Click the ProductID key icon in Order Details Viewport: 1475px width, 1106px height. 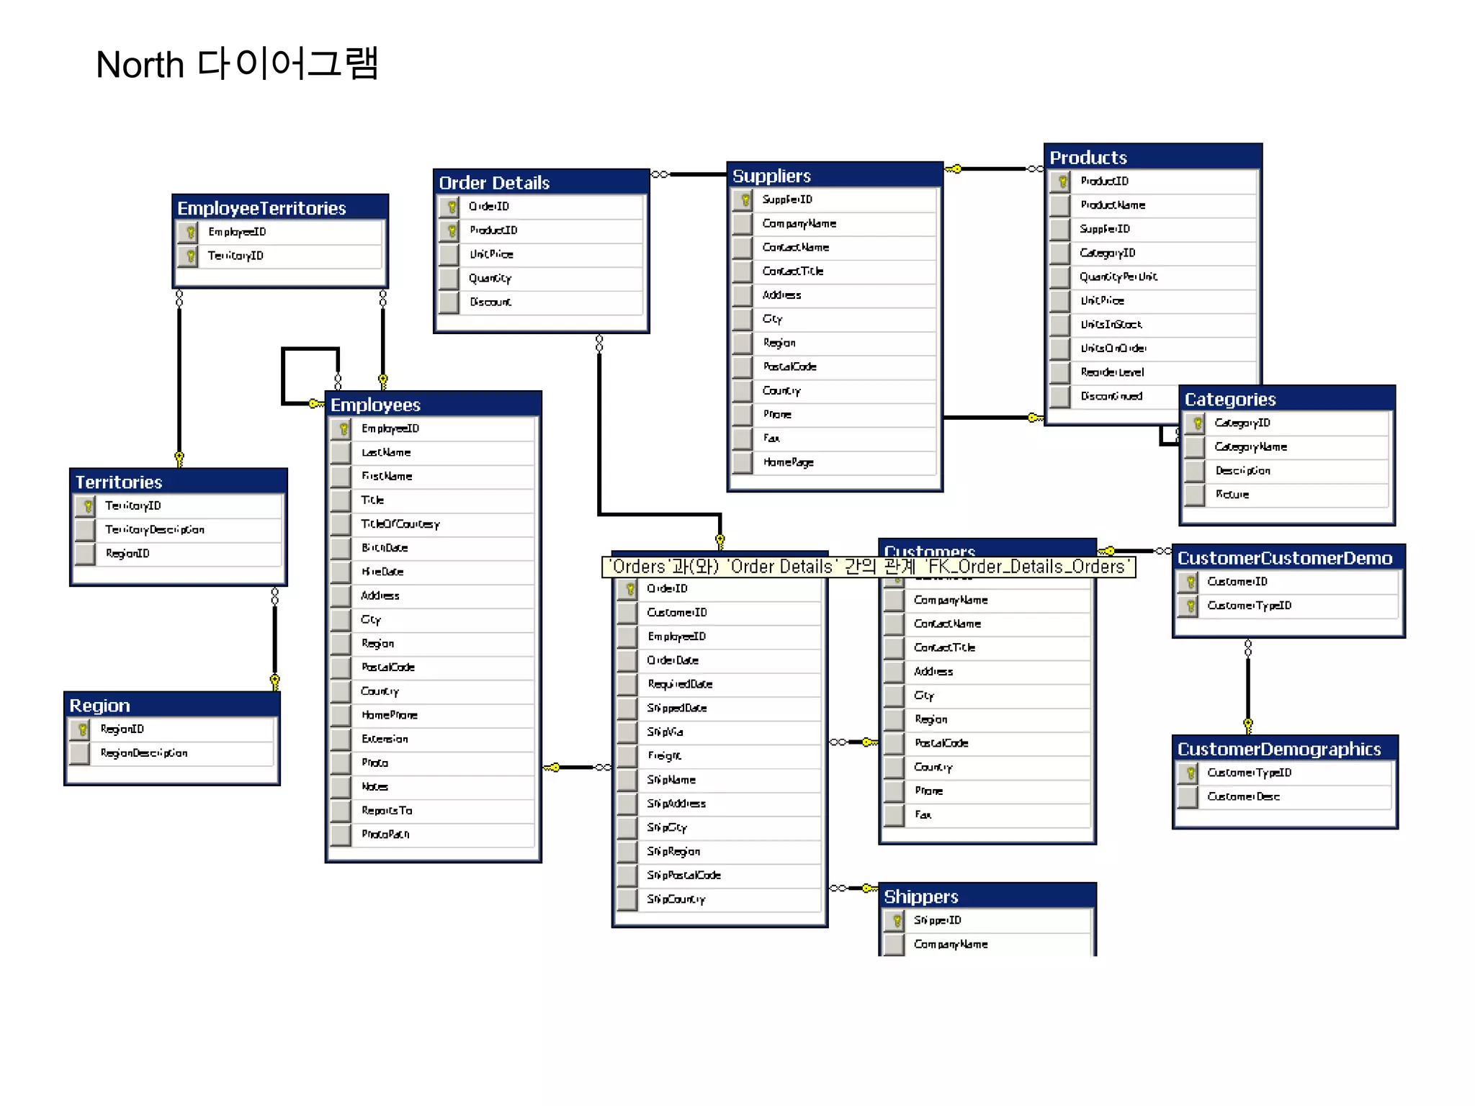451,230
